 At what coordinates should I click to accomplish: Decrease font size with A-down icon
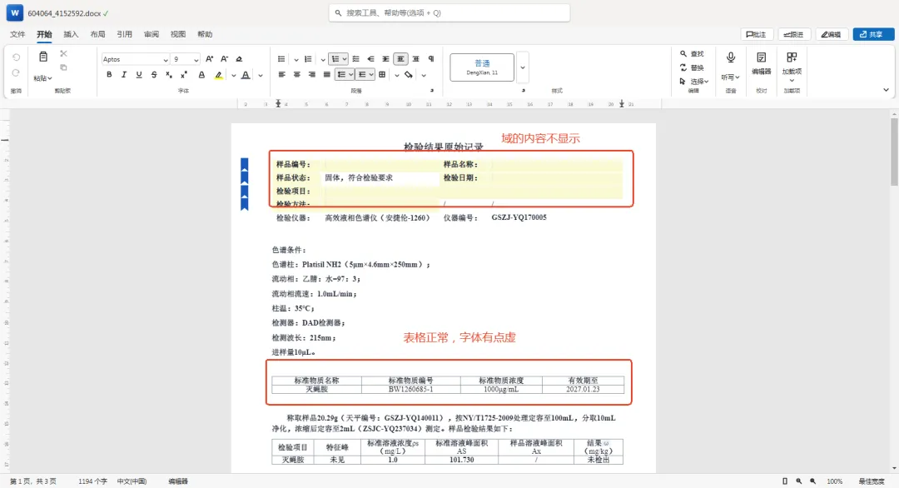tap(224, 59)
